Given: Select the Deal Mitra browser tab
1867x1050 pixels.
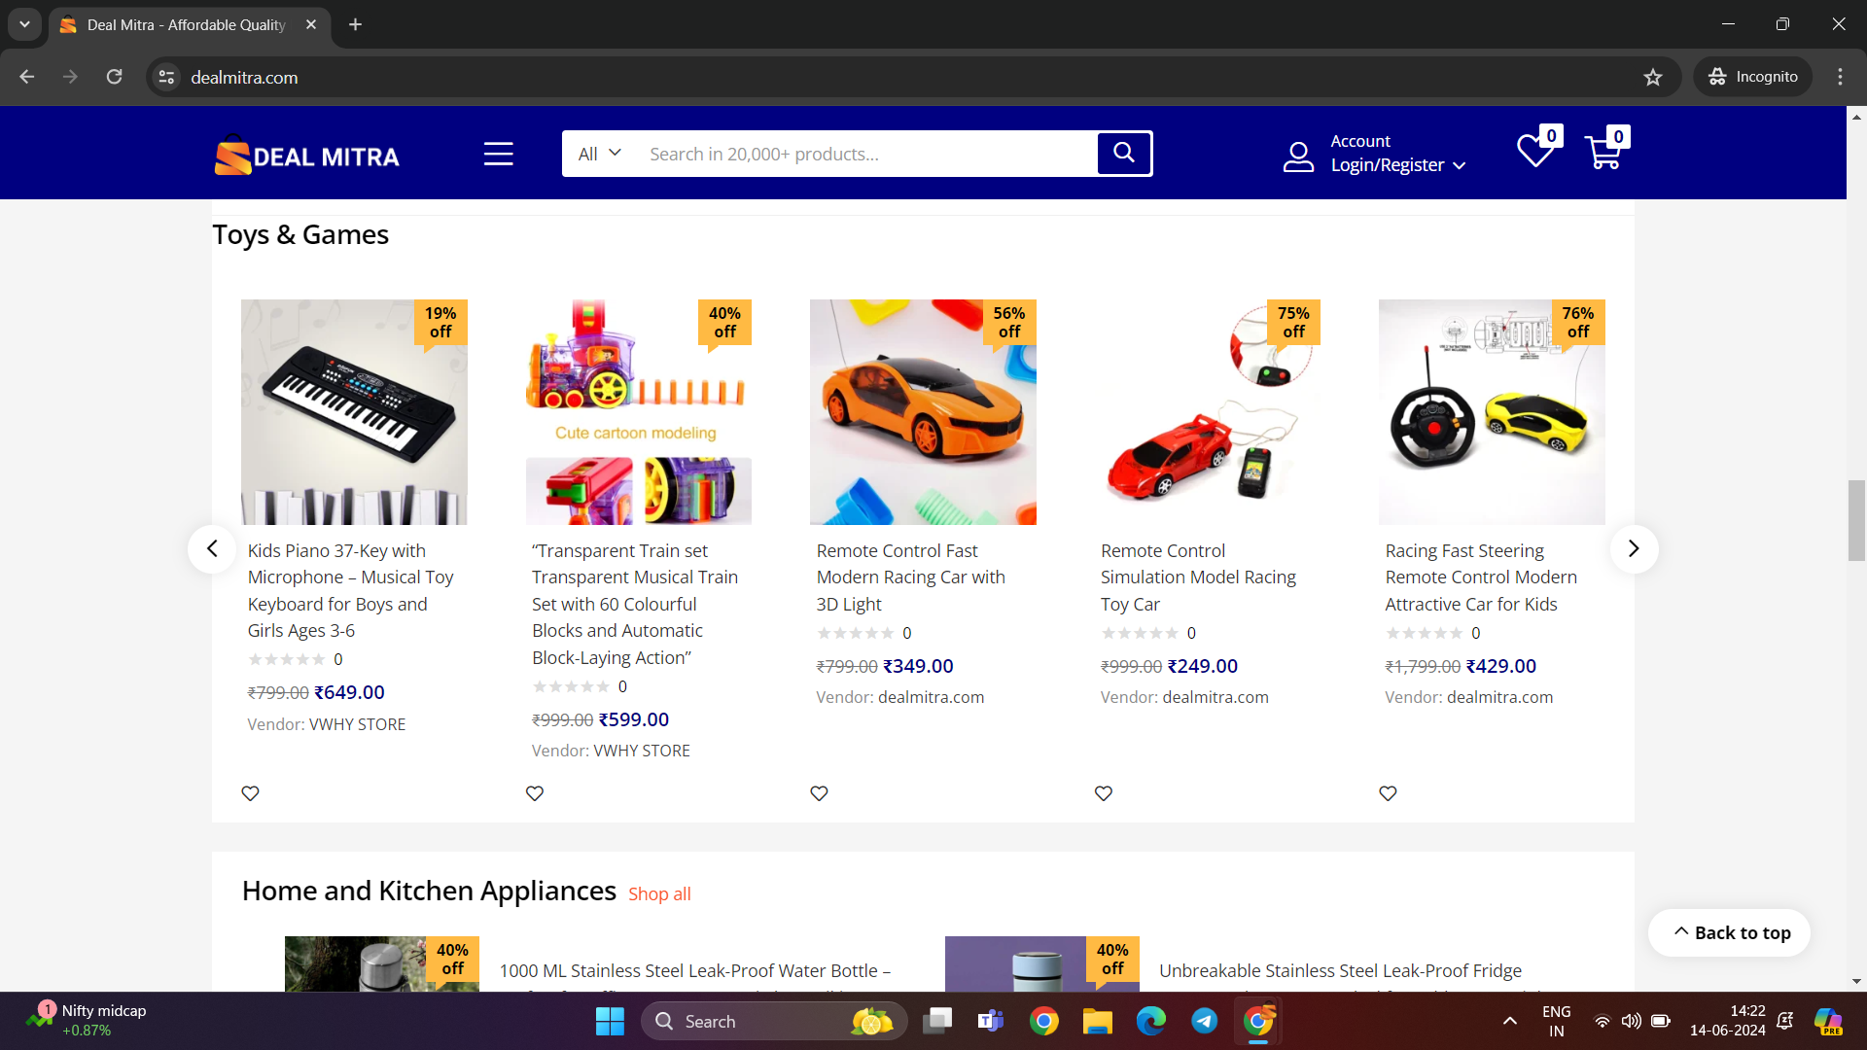Looking at the screenshot, I should (x=185, y=24).
